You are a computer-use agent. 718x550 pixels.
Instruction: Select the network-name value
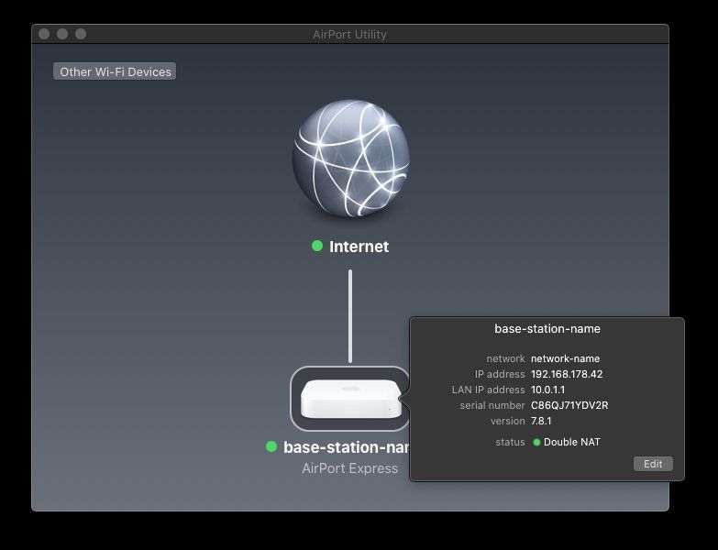click(565, 358)
